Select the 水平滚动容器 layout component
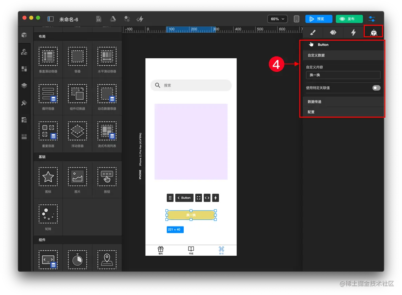Viewport: 402px width, 295px height. coord(107,59)
